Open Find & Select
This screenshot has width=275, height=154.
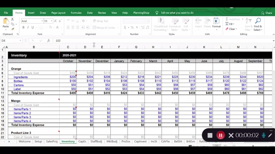tap(258, 24)
